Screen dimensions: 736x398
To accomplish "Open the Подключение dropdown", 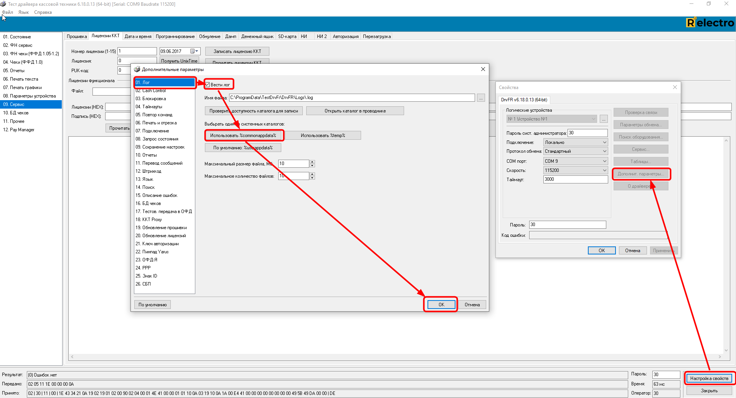I will [x=604, y=142].
